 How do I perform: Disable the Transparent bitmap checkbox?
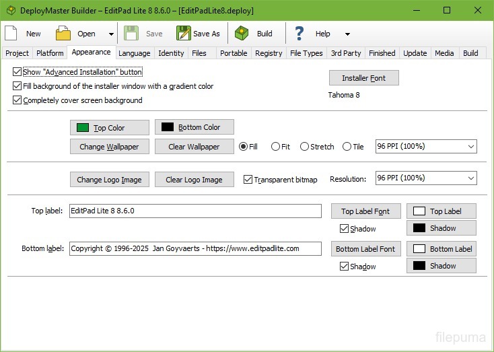click(248, 180)
